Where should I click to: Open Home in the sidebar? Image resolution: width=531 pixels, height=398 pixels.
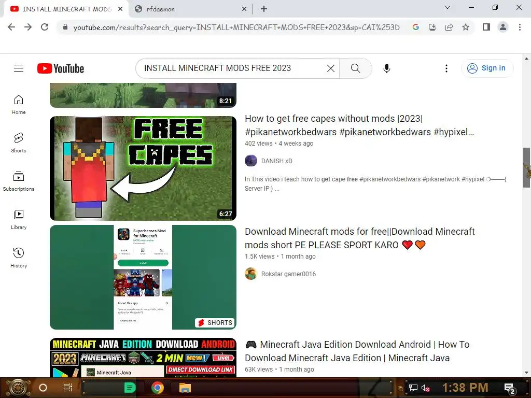click(19, 105)
